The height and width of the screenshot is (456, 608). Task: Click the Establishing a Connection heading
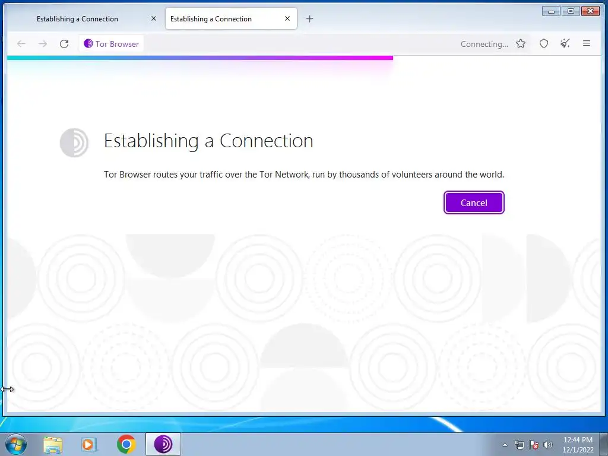(x=208, y=141)
